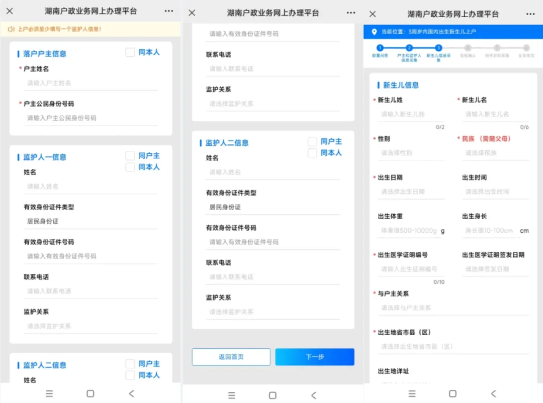The image size is (543, 403).
Task: Enable 同本人 checkbox for 监护人一信息
Action: [130, 167]
